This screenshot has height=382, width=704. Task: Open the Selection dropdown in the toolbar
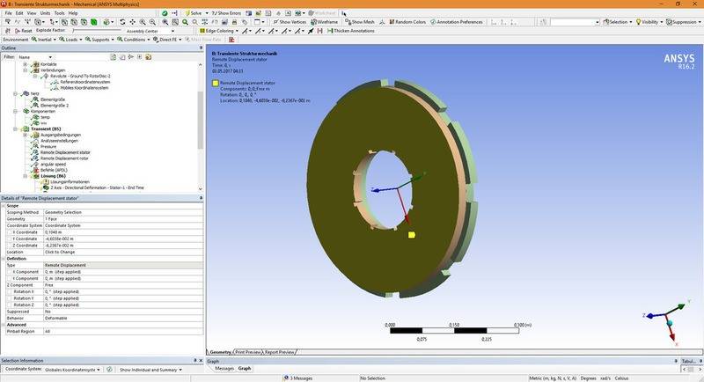618,21
